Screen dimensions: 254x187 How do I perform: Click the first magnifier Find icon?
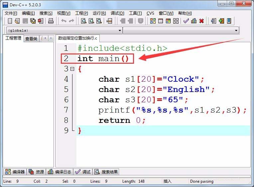pos(83,21)
